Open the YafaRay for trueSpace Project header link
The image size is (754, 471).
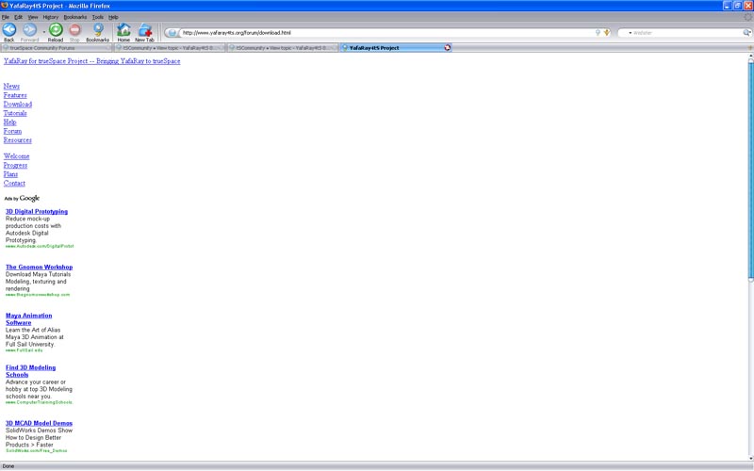point(91,61)
